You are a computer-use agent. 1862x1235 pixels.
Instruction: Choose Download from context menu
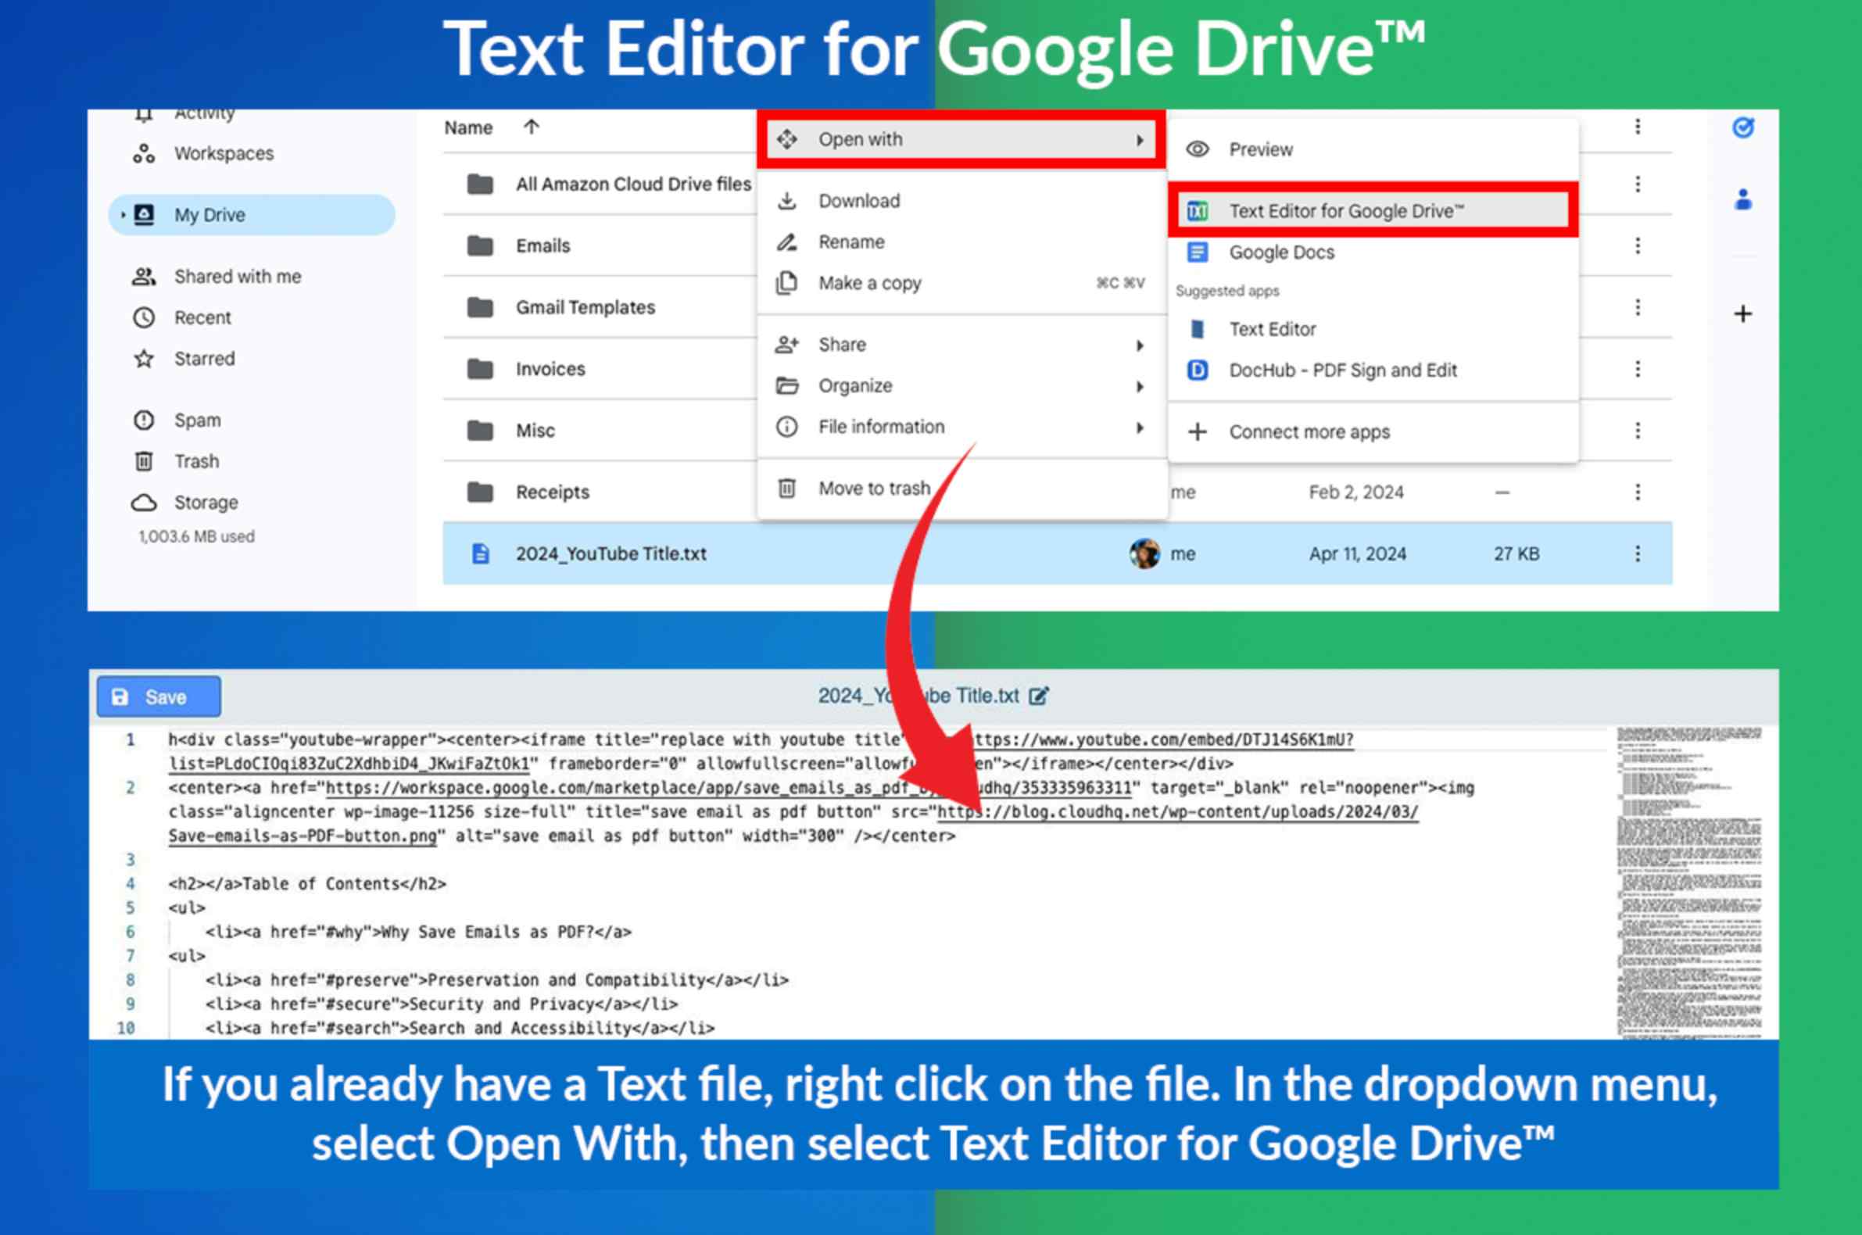(961, 201)
